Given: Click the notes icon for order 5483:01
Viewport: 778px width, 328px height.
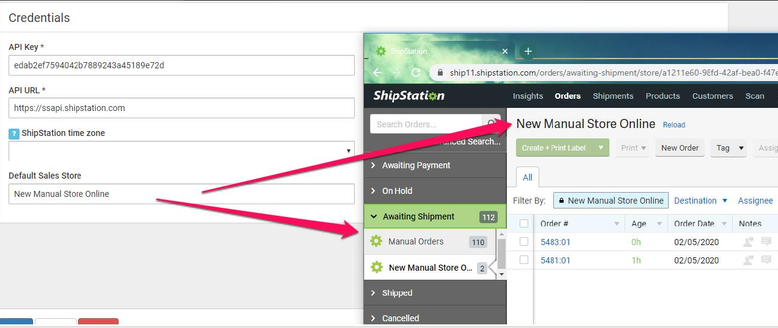Looking at the screenshot, I should (x=766, y=242).
